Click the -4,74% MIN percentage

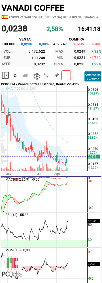95,58
